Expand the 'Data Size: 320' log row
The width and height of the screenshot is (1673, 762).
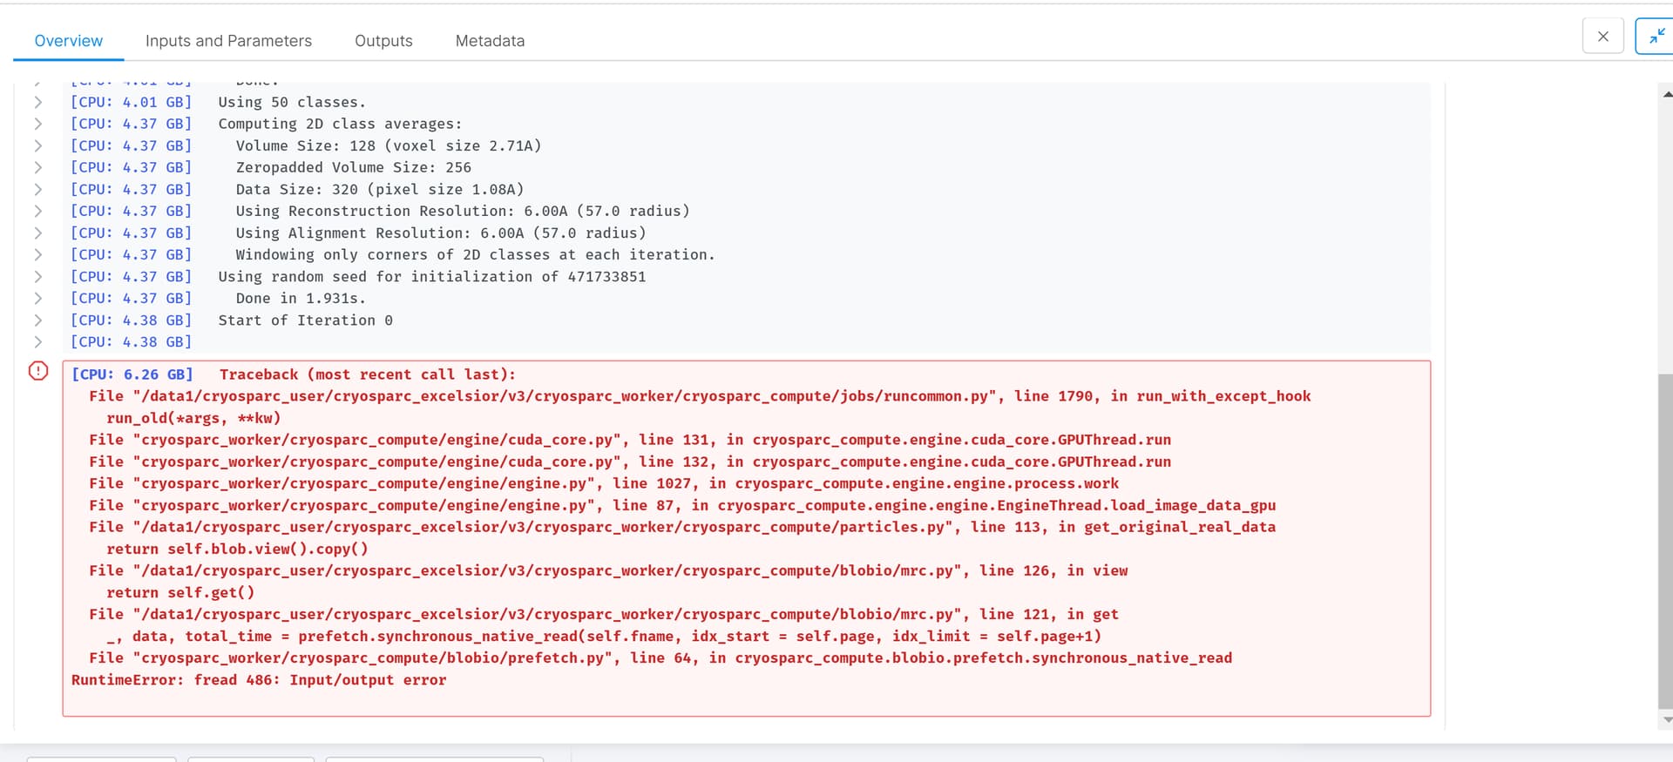point(38,189)
